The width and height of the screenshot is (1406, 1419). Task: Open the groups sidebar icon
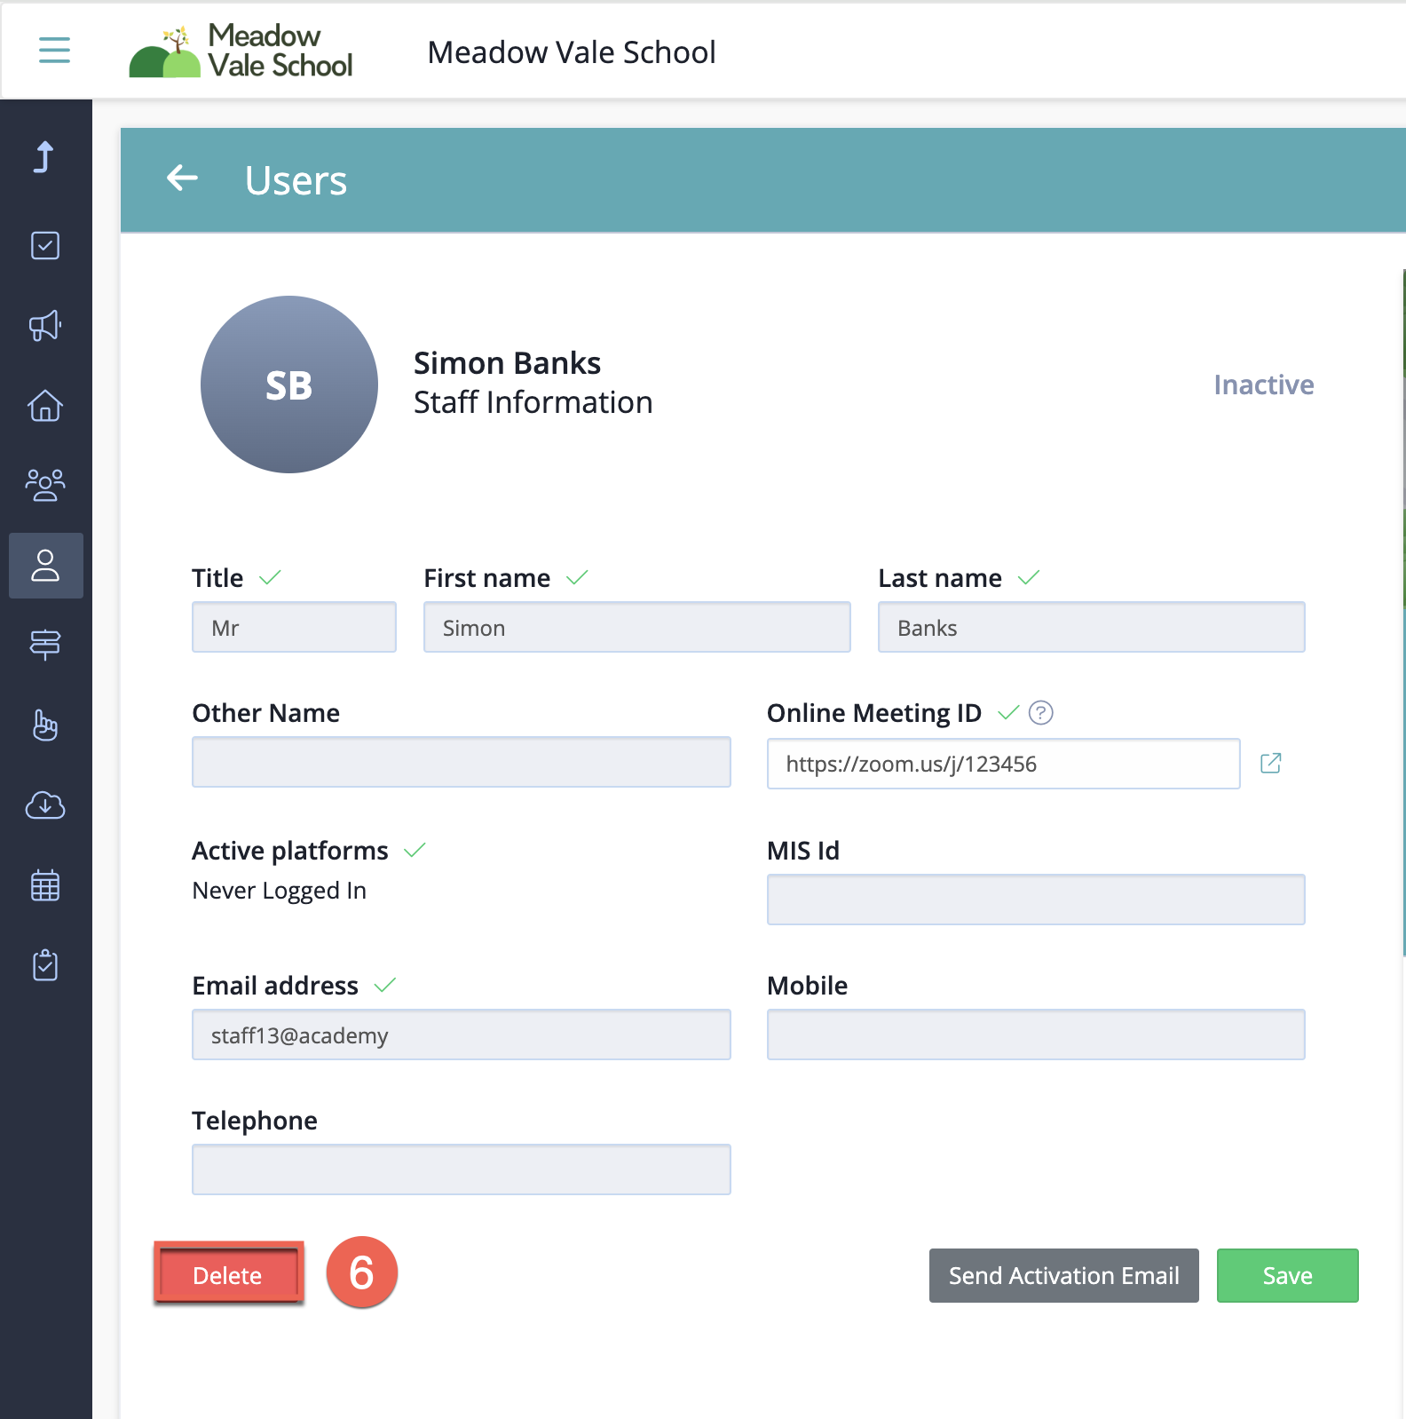(45, 486)
